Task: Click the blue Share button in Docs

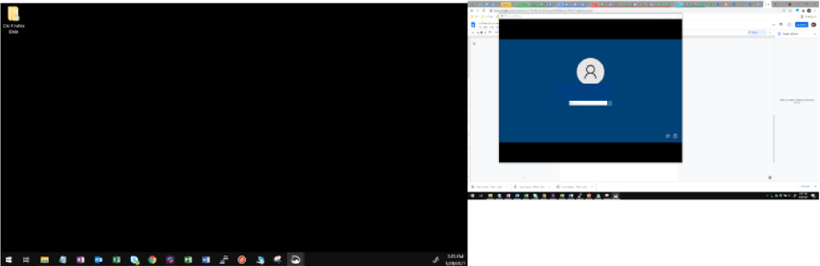Action: click(x=801, y=25)
